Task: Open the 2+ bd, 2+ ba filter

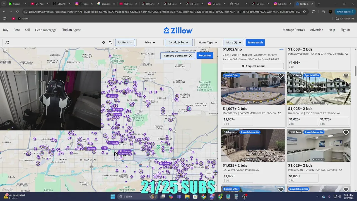Action: [179, 42]
